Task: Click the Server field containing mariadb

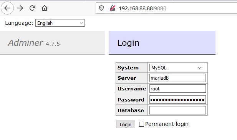Action: tap(177, 78)
